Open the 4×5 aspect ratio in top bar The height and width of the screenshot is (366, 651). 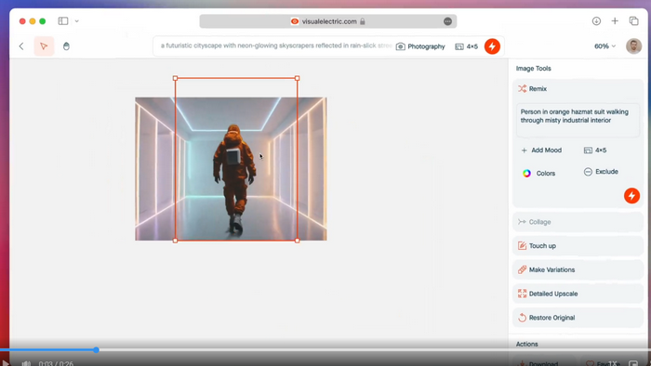467,46
